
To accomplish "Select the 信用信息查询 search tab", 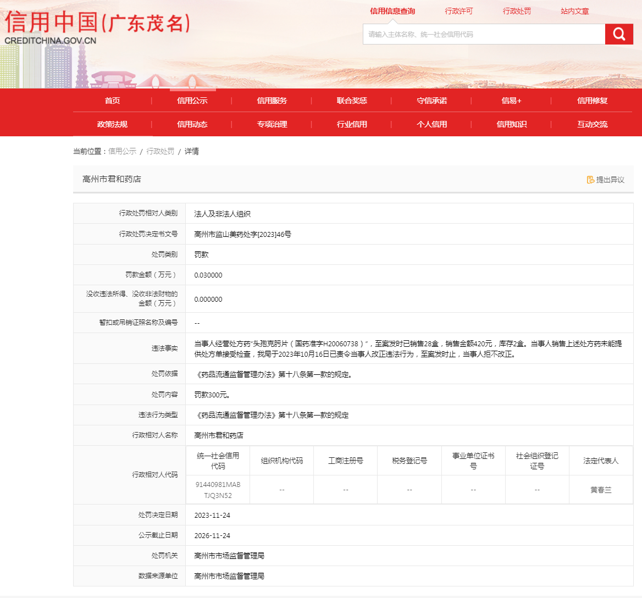I will point(392,11).
